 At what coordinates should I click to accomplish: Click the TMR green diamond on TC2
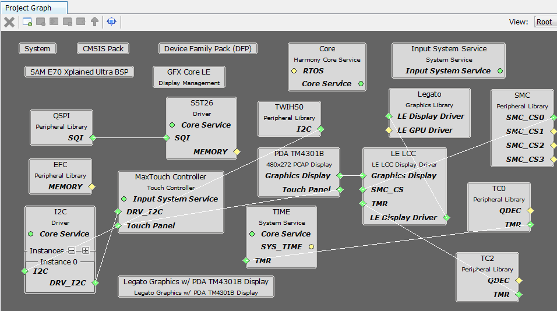click(x=519, y=294)
